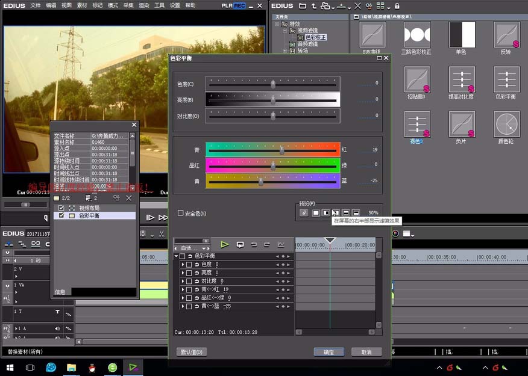Click the properties icon in effects toolbar

click(369, 5)
